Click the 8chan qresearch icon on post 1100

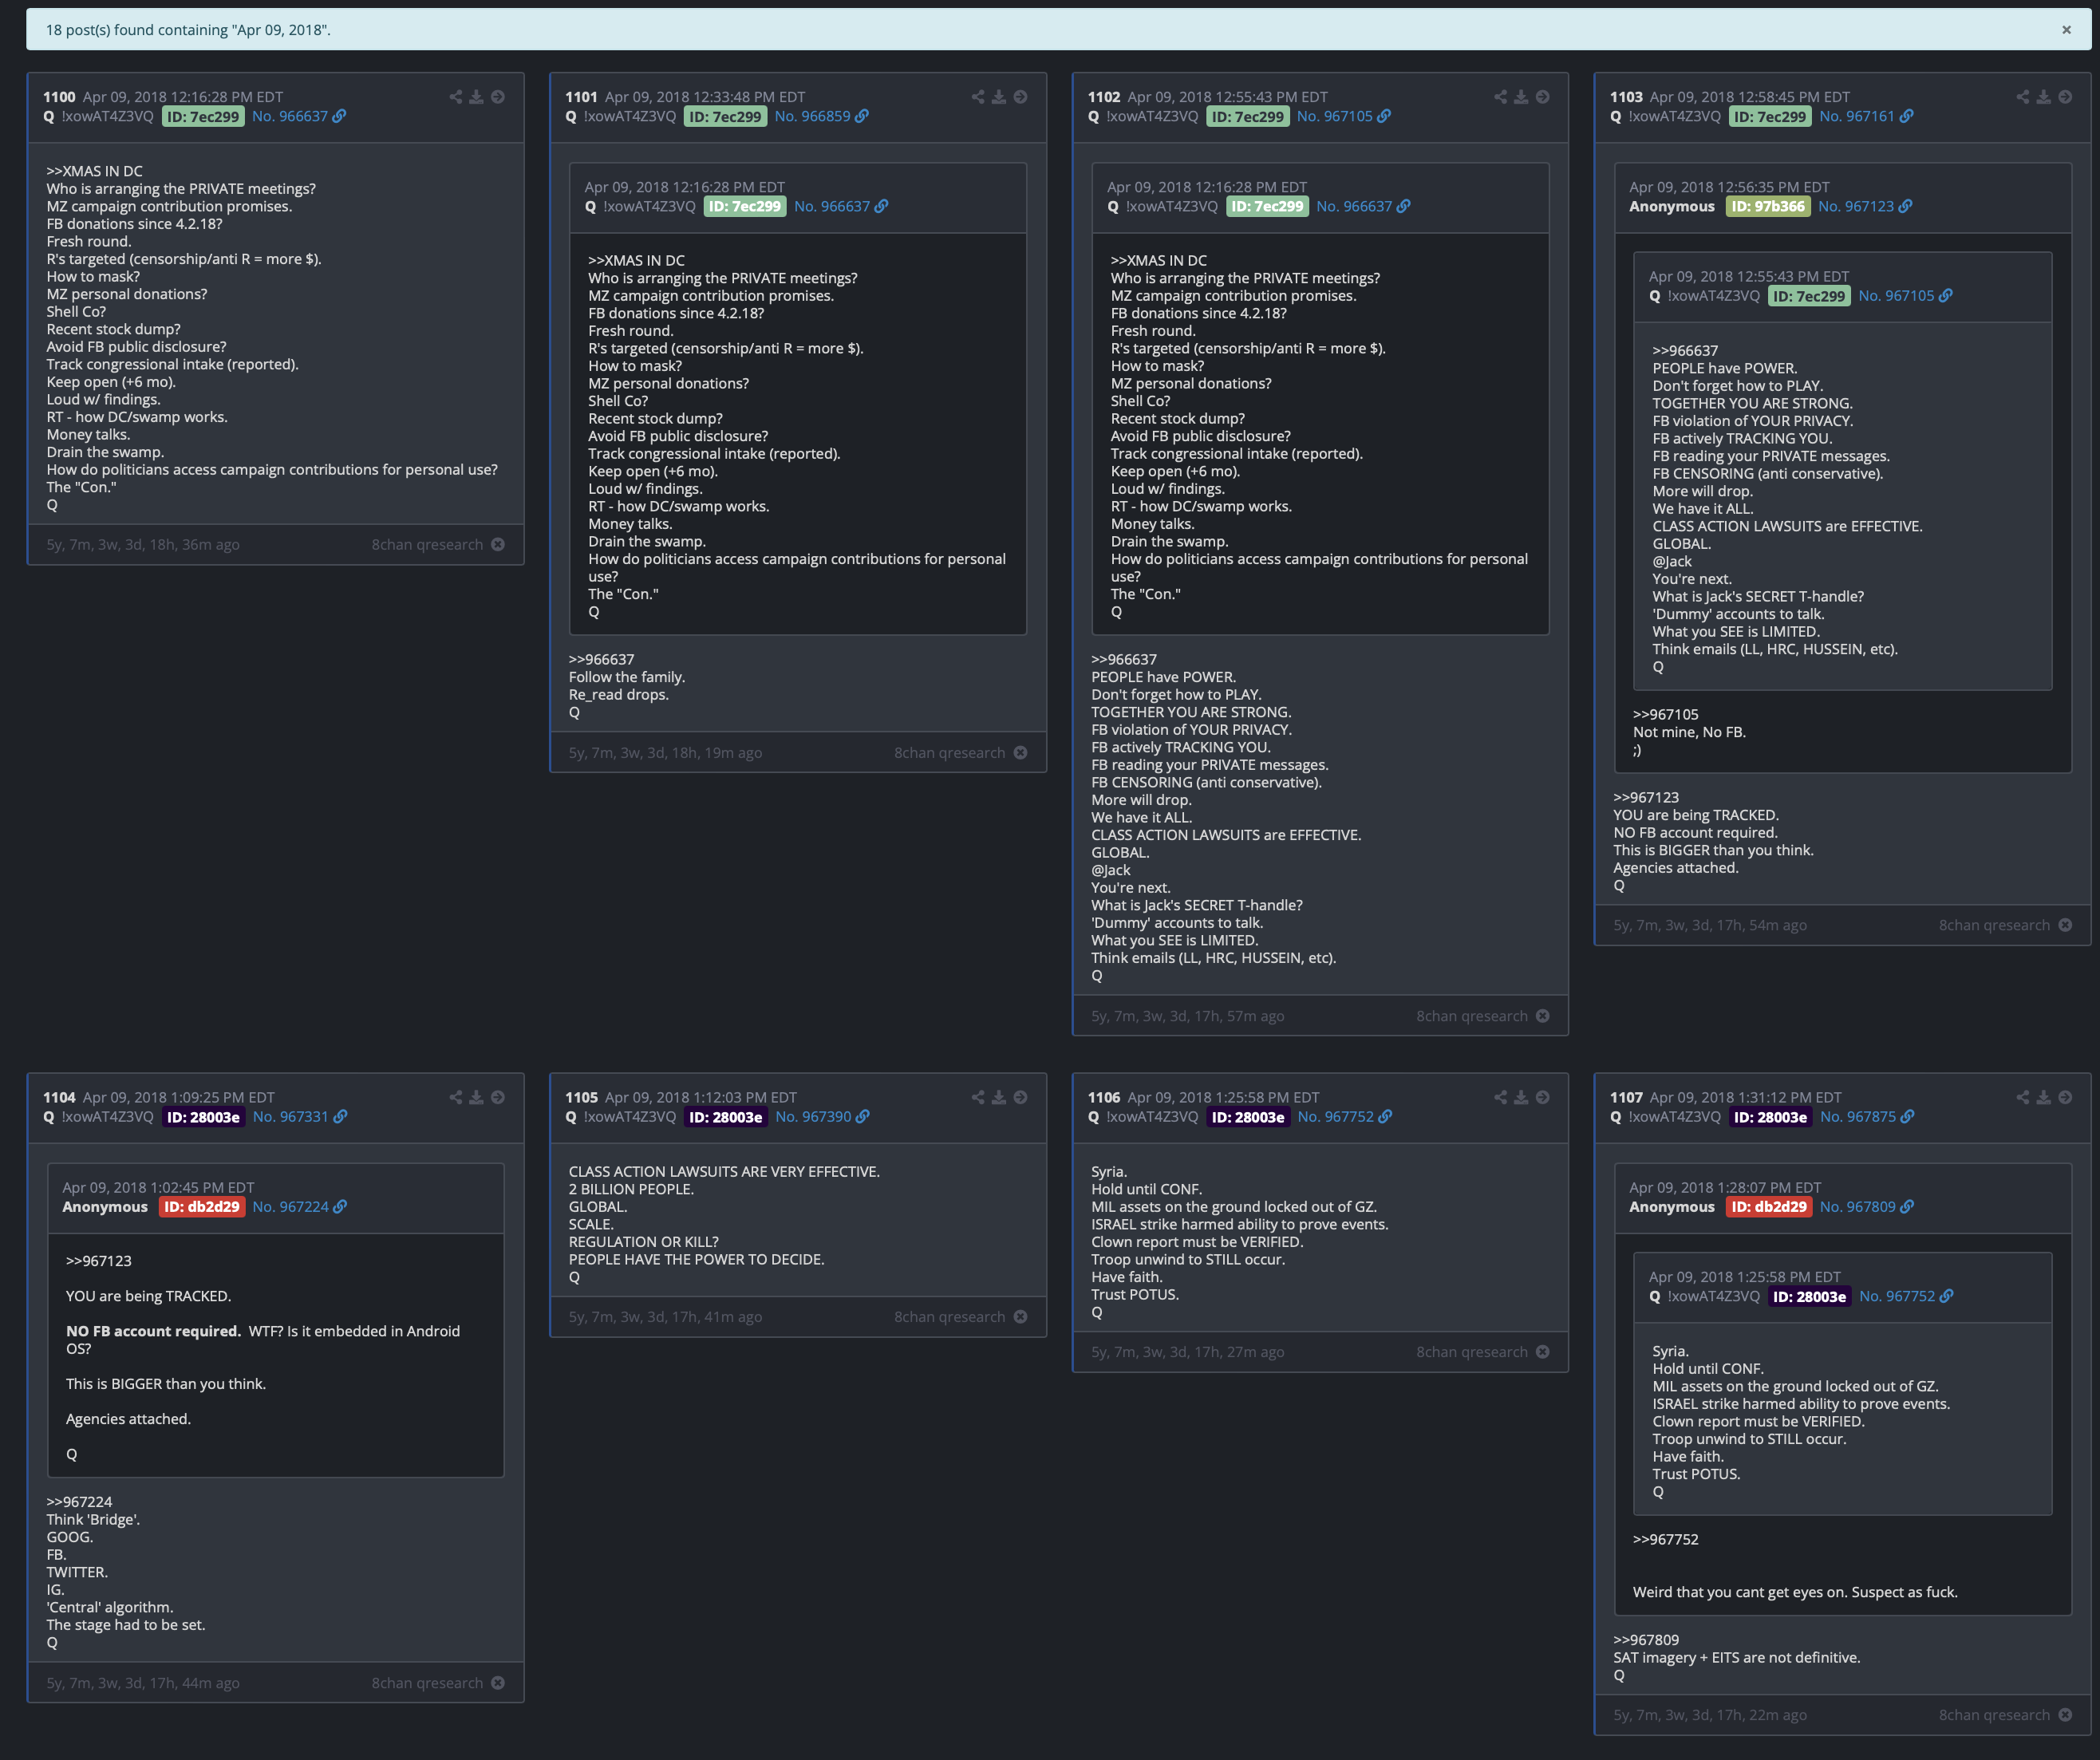[498, 544]
